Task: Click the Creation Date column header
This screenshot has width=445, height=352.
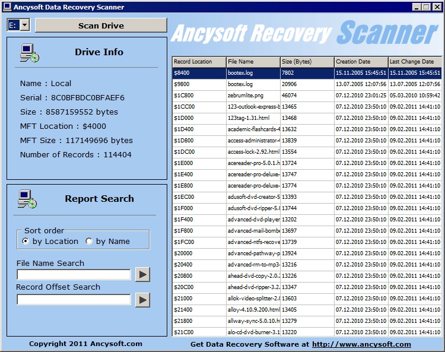Action: click(361, 62)
